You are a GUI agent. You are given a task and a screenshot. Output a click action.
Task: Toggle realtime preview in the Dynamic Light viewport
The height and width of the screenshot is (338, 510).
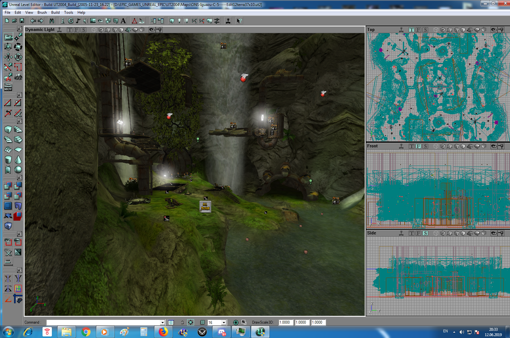click(59, 30)
